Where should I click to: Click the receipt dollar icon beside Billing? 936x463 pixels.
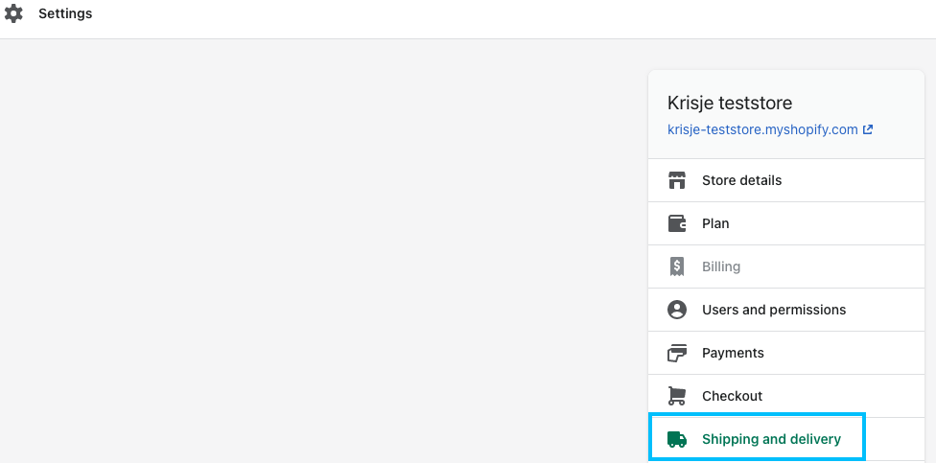tap(676, 266)
